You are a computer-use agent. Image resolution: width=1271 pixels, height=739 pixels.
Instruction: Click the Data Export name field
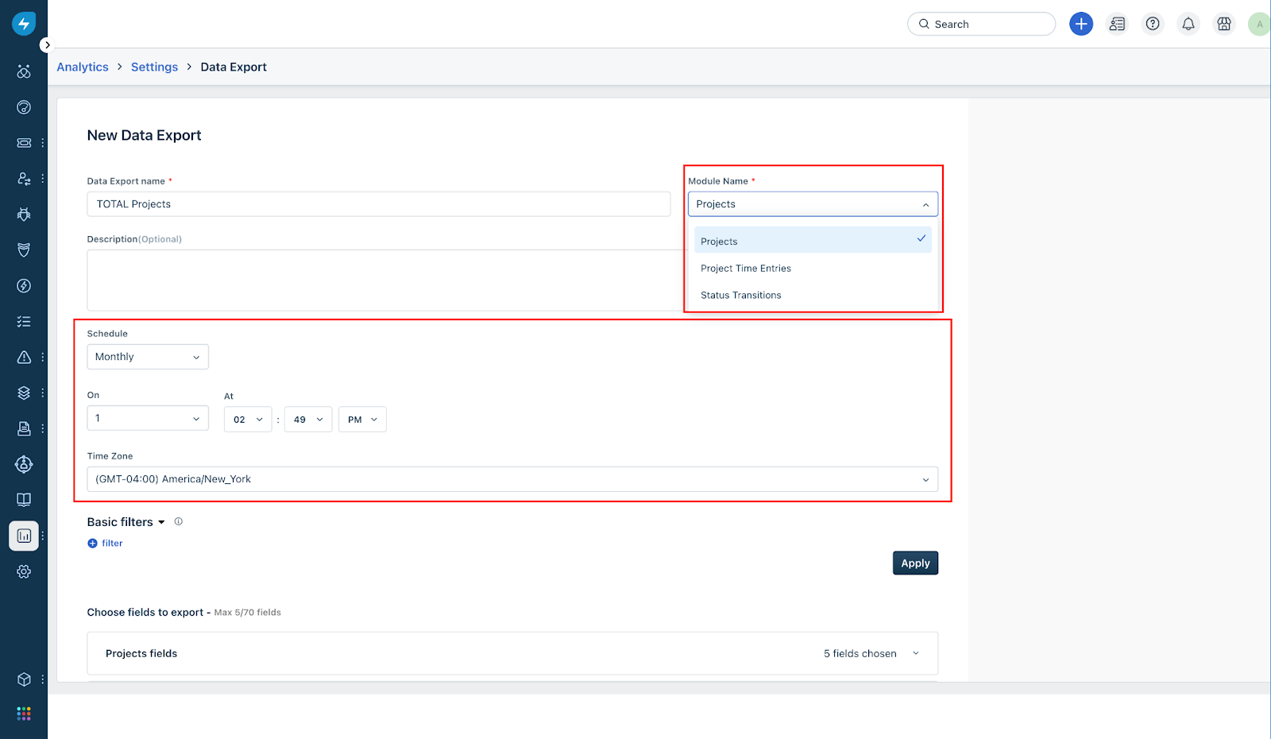(x=378, y=204)
